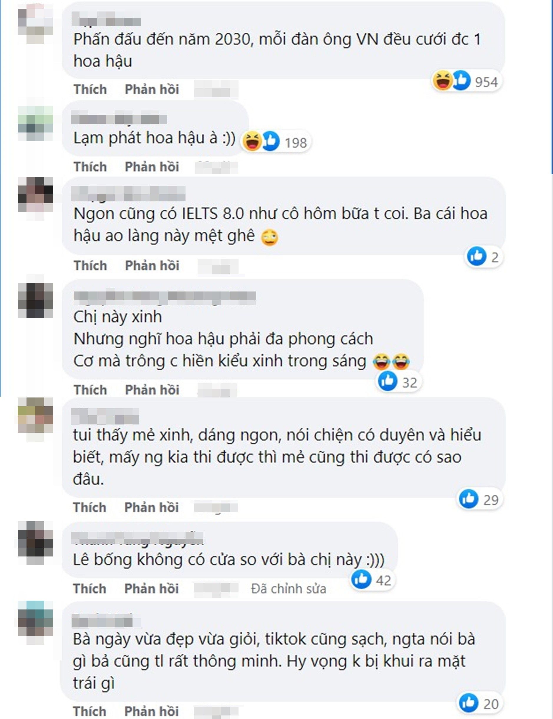Open the reactions showing 954 likes

tap(466, 81)
